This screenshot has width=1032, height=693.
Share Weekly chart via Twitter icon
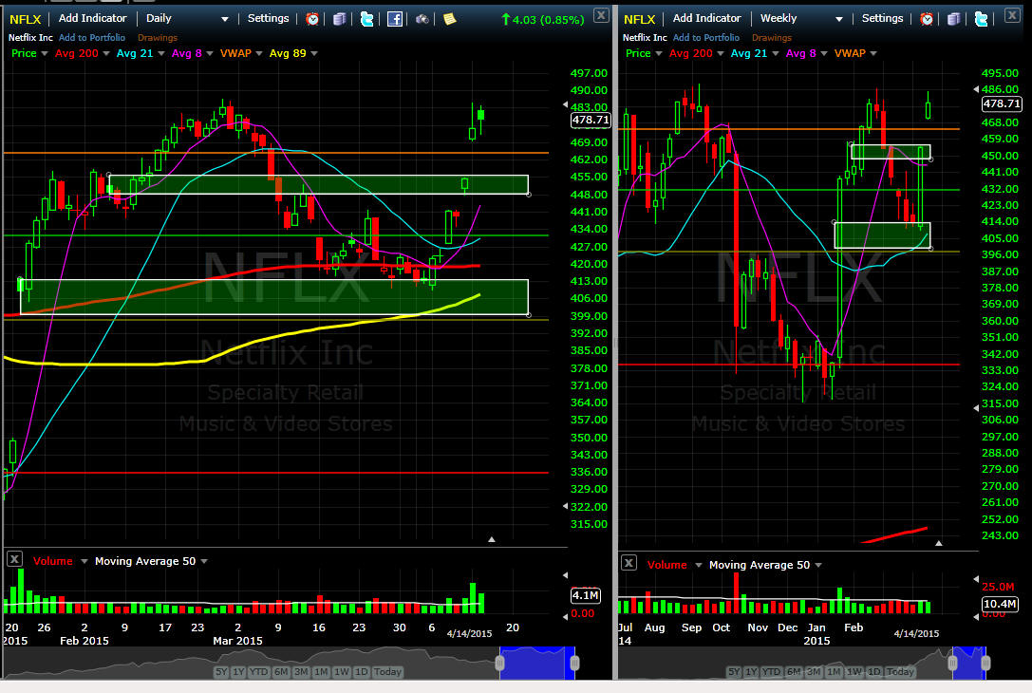[982, 19]
